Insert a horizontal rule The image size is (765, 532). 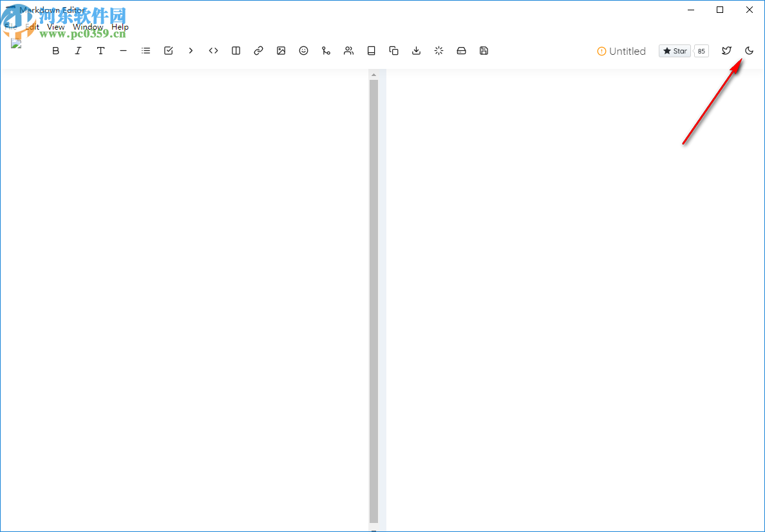pyautogui.click(x=123, y=50)
